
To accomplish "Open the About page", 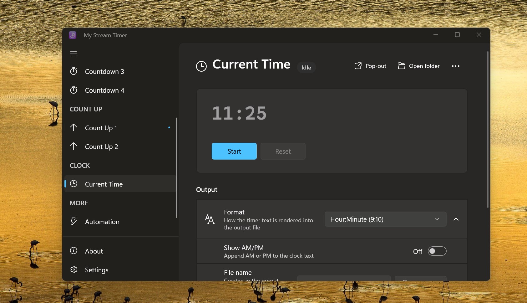I will pos(120,251).
